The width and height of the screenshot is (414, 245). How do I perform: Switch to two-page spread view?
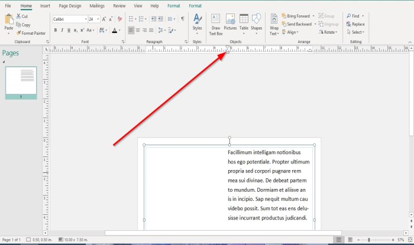[x=350, y=240]
